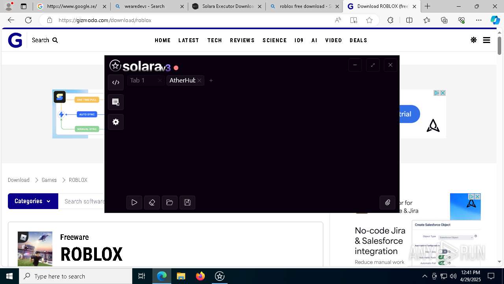Open the Gizmodo hamburger menu

[x=487, y=40]
